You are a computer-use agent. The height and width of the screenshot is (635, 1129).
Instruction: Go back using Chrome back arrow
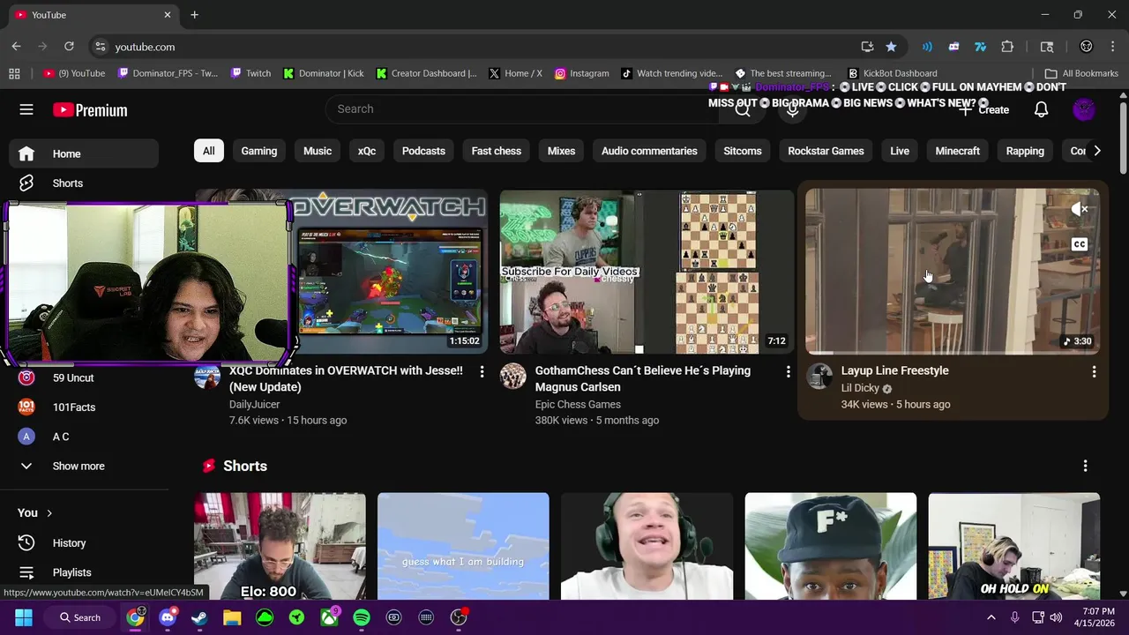(x=16, y=47)
